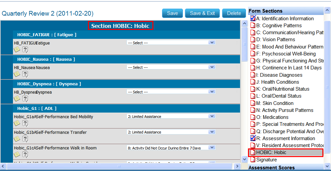The height and width of the screenshot is (171, 331).
Task: Click the form's vertical scrollbar down arrow
Action: pyautogui.click(x=244, y=159)
